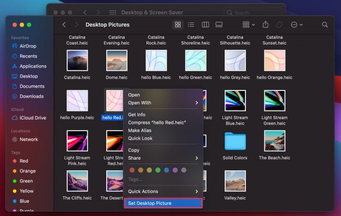
Task: Click the Catalina Sunset.heic file name
Action: click(x=274, y=40)
